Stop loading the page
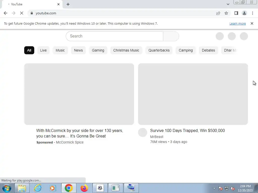258x193 pixels. point(22,13)
